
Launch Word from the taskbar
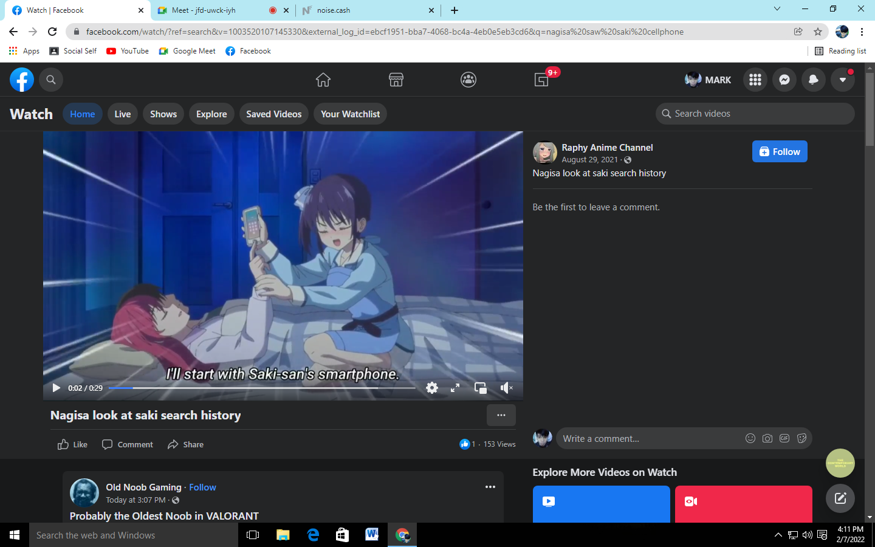pos(372,535)
